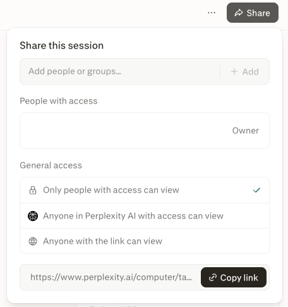Select Only people with access can view
The image size is (288, 307).
pyautogui.click(x=145, y=190)
